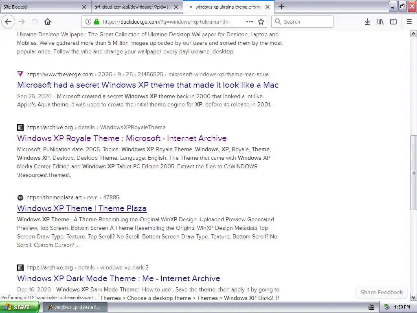Viewport: 417px width, 313px height.
Task: Click archive.org windows-xp-dark-2 URL breadcrumb
Action: [x=88, y=267]
